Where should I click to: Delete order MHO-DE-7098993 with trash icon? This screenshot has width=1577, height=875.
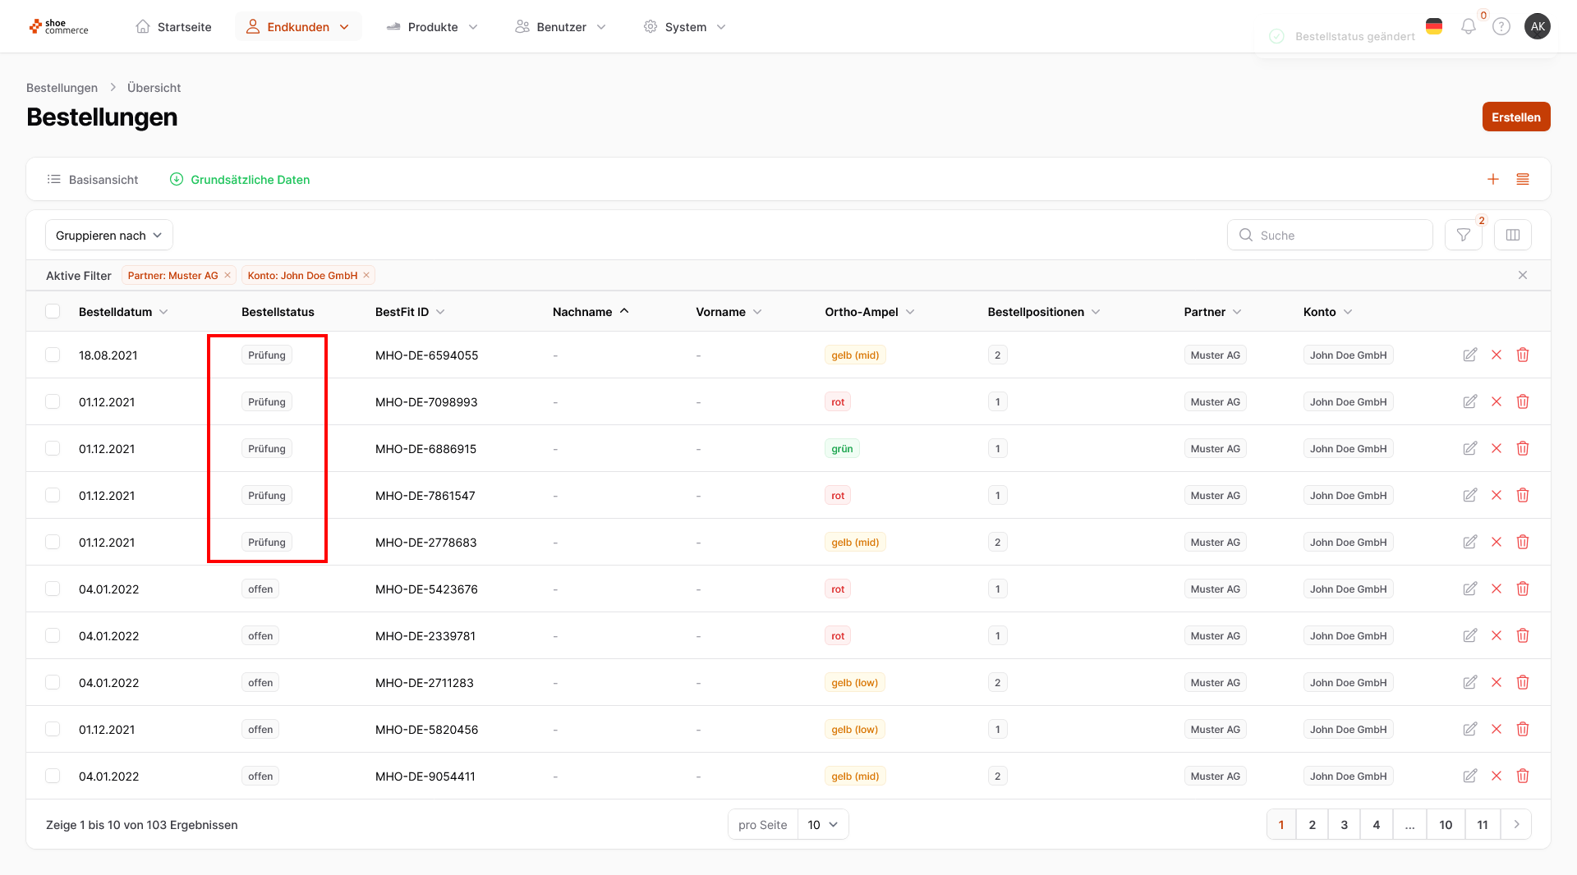(1522, 402)
